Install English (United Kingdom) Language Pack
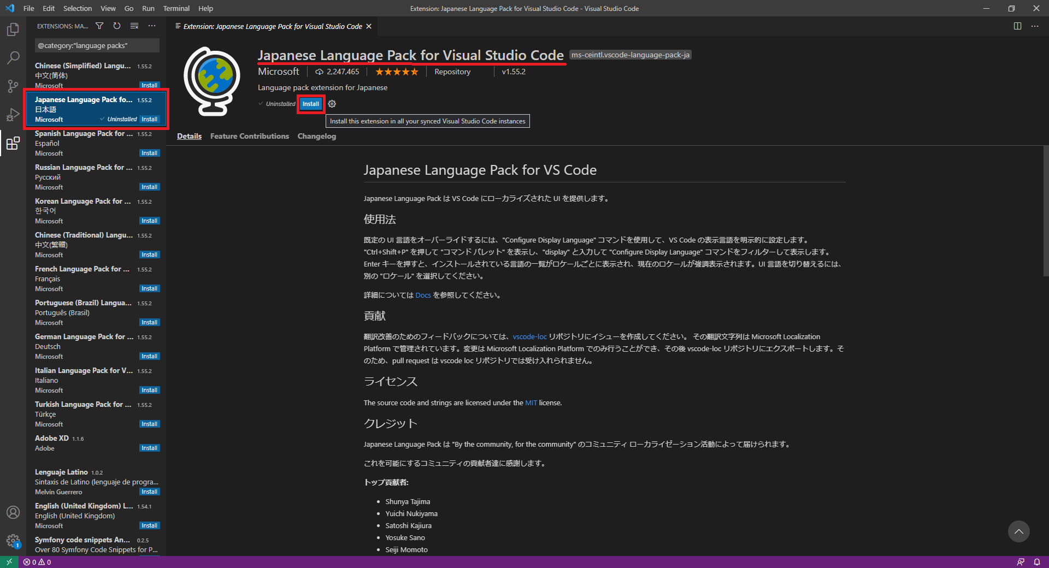 [x=149, y=525]
